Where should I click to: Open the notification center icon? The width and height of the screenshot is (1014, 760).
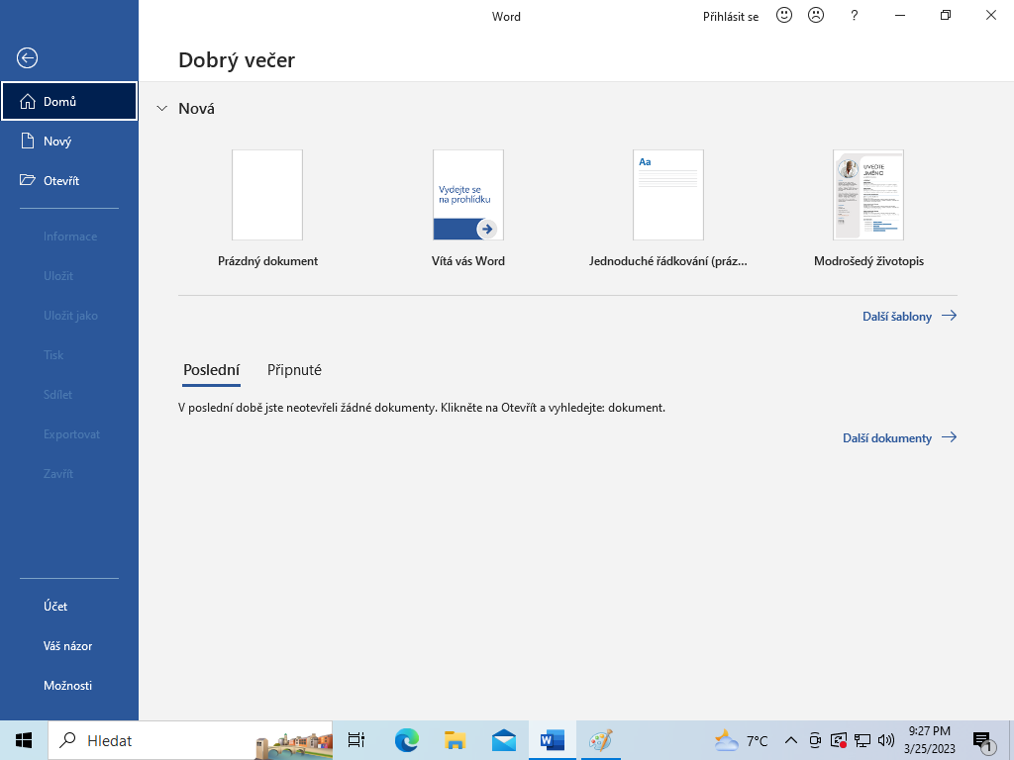click(983, 741)
